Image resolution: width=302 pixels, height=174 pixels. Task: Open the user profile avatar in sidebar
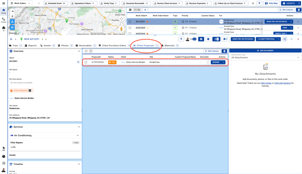[x=4, y=170]
